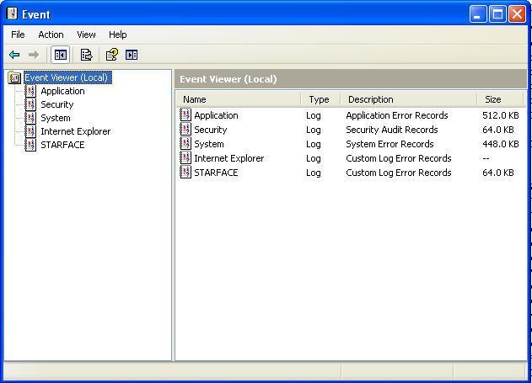Viewport: 532px width, 383px height.
Task: Click the Export List toolbar icon
Action: (x=86, y=55)
